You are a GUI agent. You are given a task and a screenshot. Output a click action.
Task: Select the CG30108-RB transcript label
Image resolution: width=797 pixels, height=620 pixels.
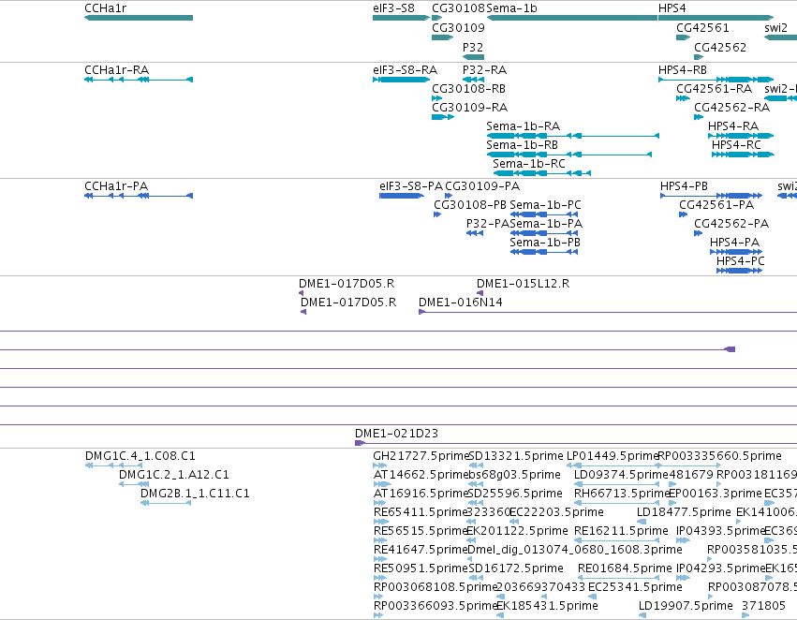tap(468, 88)
